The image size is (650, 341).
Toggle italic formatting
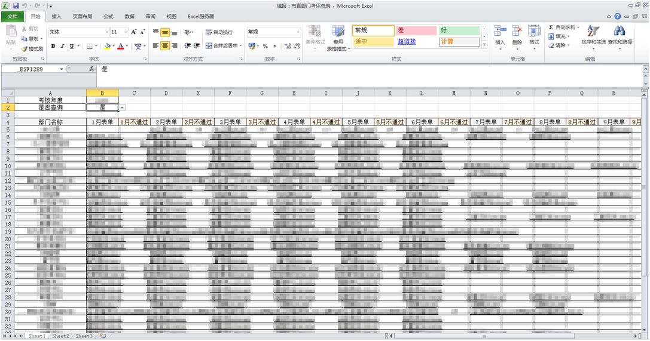point(62,46)
